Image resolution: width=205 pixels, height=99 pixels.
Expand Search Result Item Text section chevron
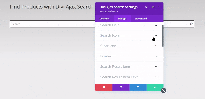156,77
